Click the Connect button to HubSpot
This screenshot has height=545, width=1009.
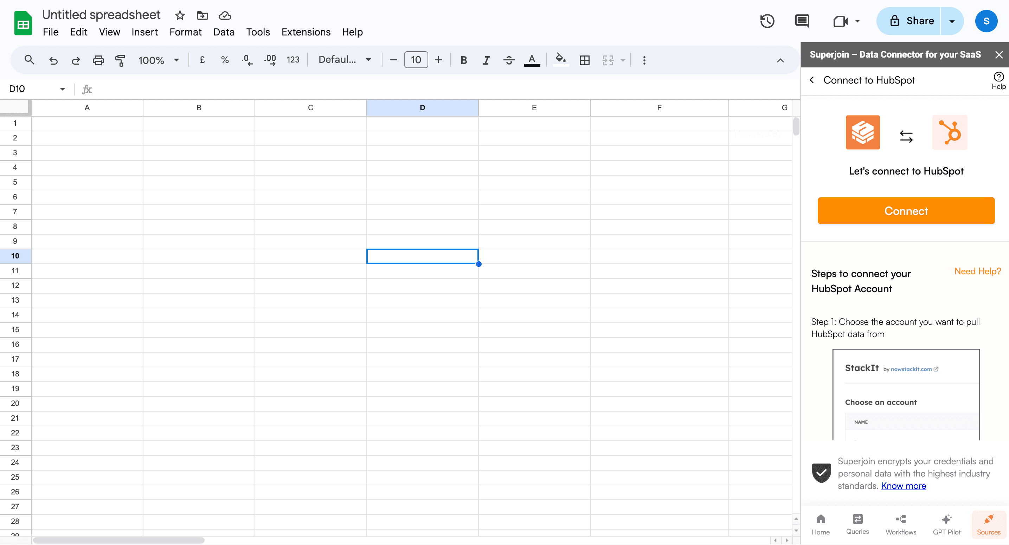click(906, 211)
